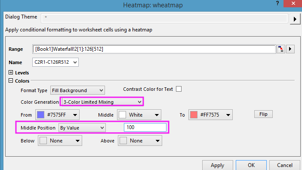This screenshot has height=170, width=302.
Task: Close the Heatmap dialog with X
Action: (x=293, y=3)
